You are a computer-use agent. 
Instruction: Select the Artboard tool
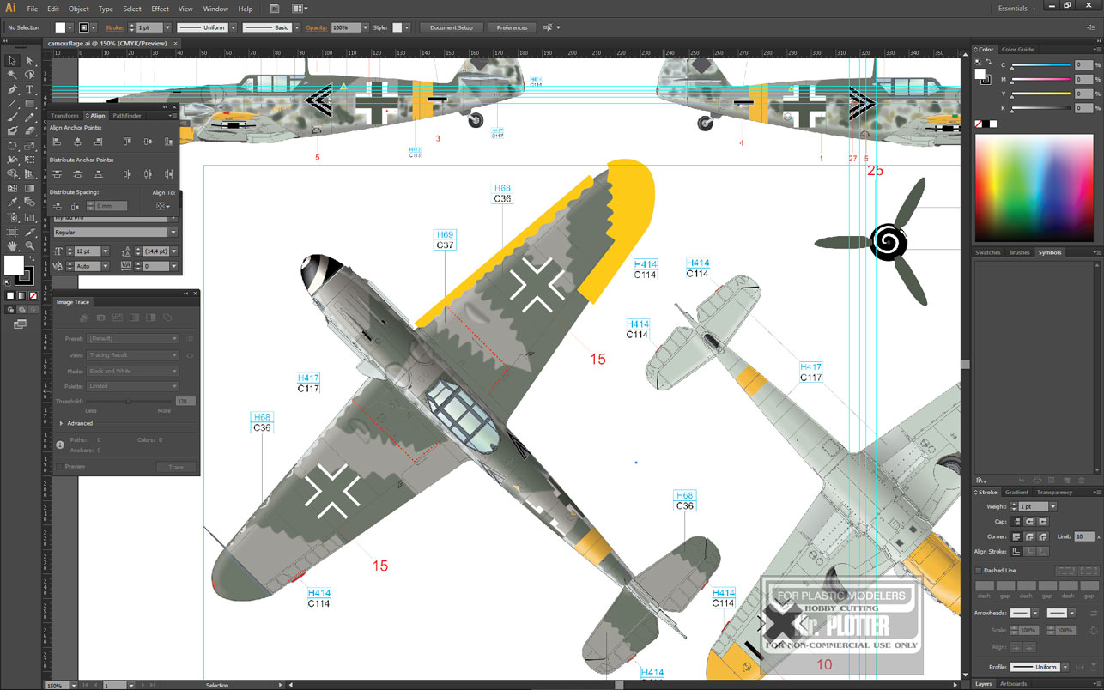(13, 231)
